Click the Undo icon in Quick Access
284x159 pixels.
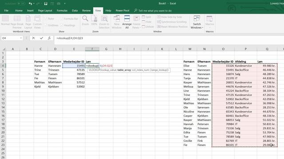[x=30, y=4]
